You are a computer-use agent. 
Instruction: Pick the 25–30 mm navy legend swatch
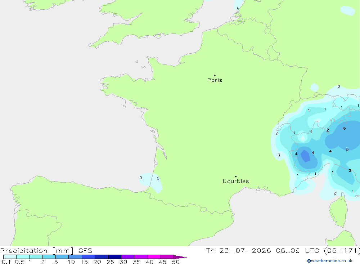(x=114, y=257)
